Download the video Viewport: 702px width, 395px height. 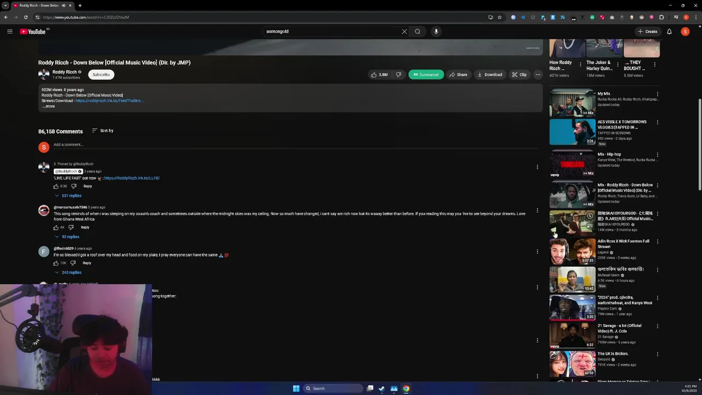pyautogui.click(x=490, y=75)
